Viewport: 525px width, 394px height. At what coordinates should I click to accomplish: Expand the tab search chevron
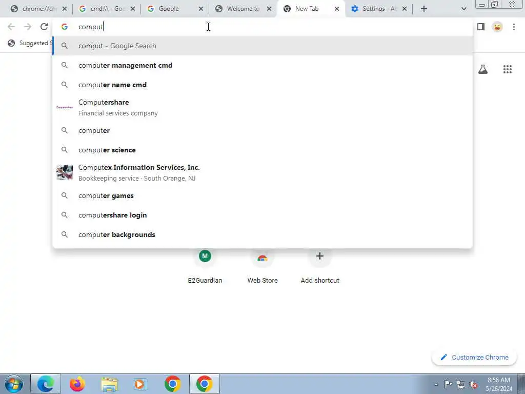[x=463, y=9]
